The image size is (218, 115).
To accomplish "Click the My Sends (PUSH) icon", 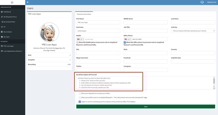I will (x=2, y=22).
